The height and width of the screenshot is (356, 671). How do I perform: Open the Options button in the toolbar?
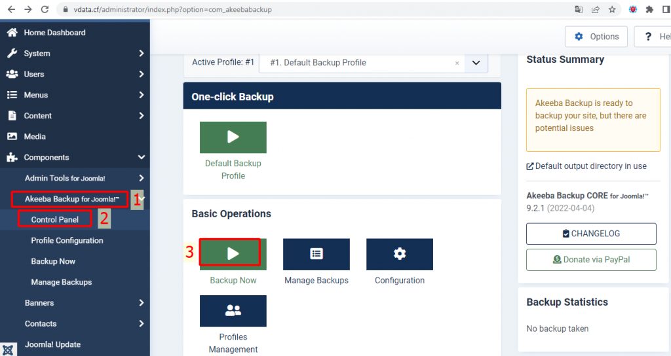click(596, 37)
